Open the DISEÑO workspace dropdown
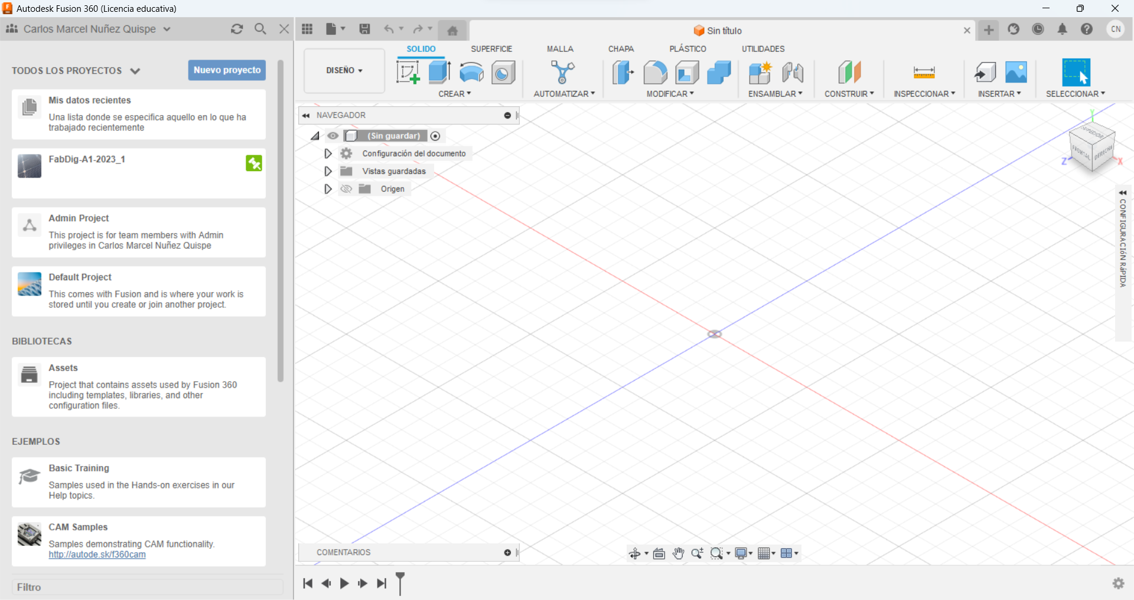Image resolution: width=1134 pixels, height=600 pixels. pos(344,70)
